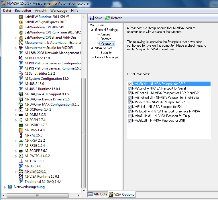Viewport: 218px width, 200px height.
Task: Collapse the VISA Server tree node
Action: 92,48
